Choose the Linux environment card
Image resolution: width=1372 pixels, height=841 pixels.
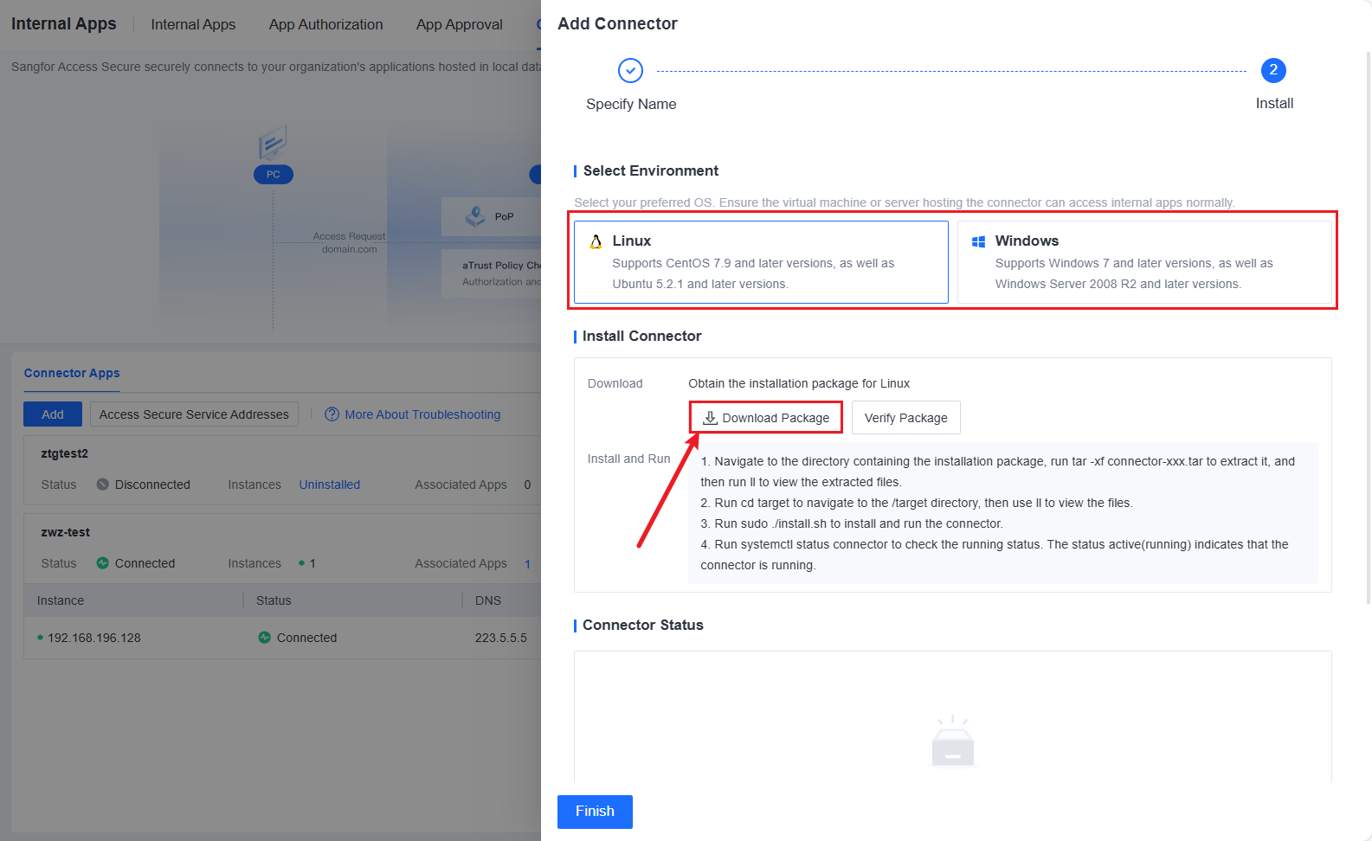761,262
